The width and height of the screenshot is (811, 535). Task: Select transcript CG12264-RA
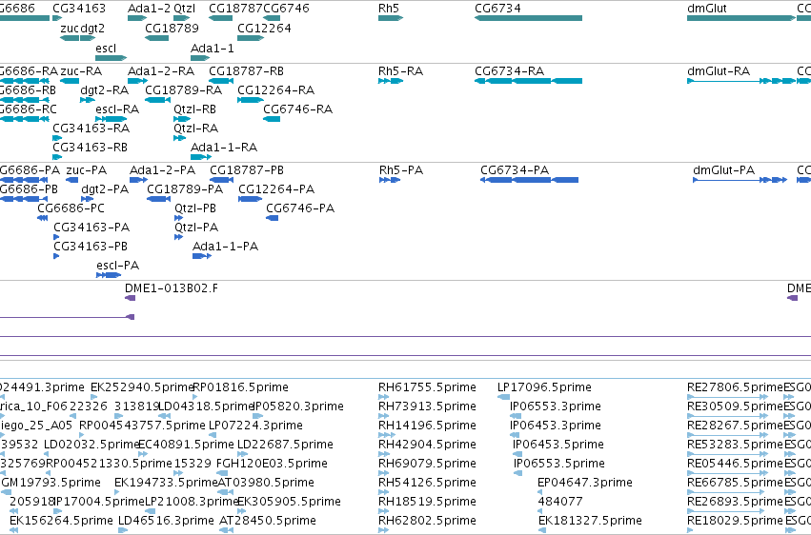point(251,100)
